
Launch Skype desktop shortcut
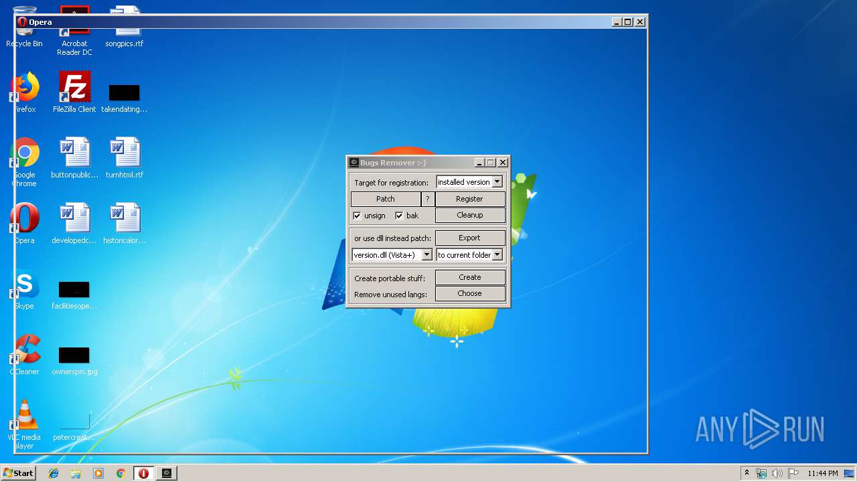pos(24,289)
